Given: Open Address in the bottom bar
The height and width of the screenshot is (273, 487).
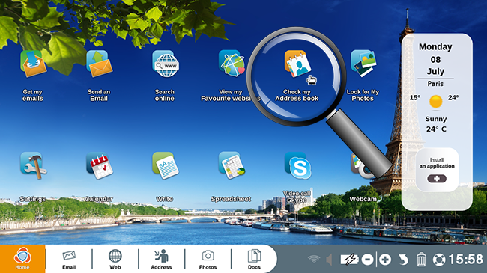Looking at the screenshot, I should tap(161, 260).
